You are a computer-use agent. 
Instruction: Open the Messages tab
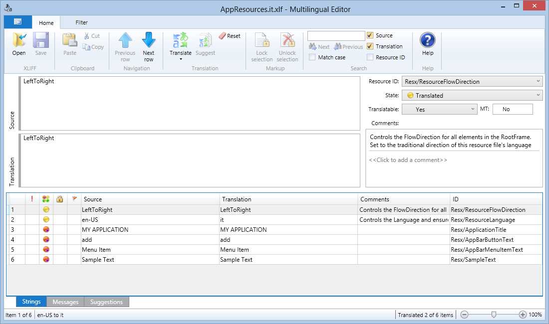coord(65,301)
